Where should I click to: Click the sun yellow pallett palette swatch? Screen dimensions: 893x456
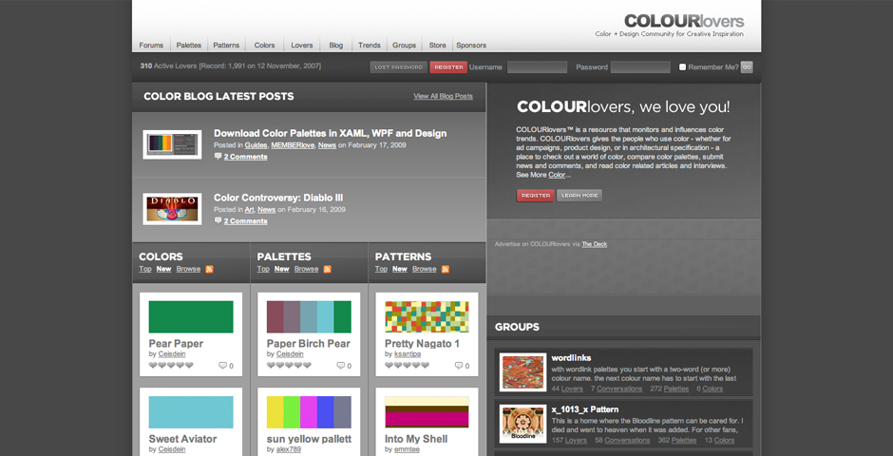pyautogui.click(x=309, y=412)
